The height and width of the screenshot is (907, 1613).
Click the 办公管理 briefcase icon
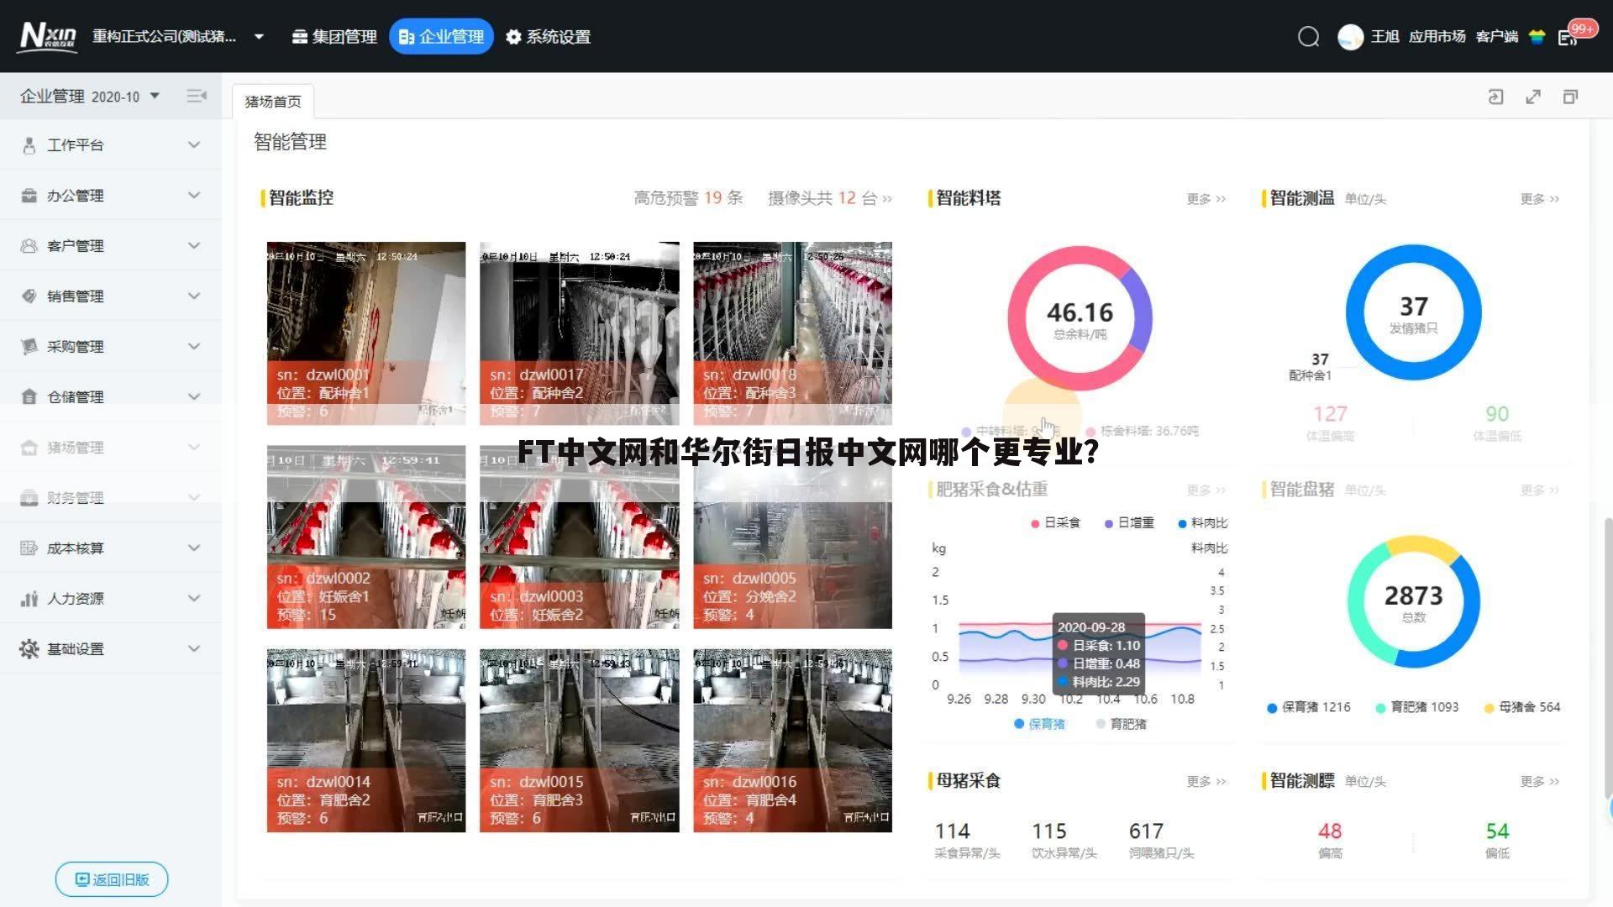[x=29, y=196]
